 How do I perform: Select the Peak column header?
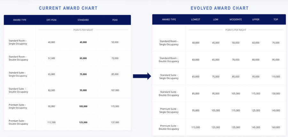(x=115, y=20)
